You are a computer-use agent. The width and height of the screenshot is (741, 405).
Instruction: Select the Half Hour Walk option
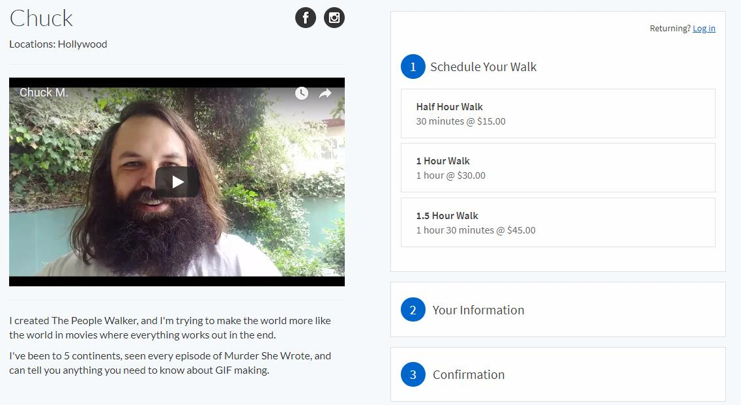557,113
